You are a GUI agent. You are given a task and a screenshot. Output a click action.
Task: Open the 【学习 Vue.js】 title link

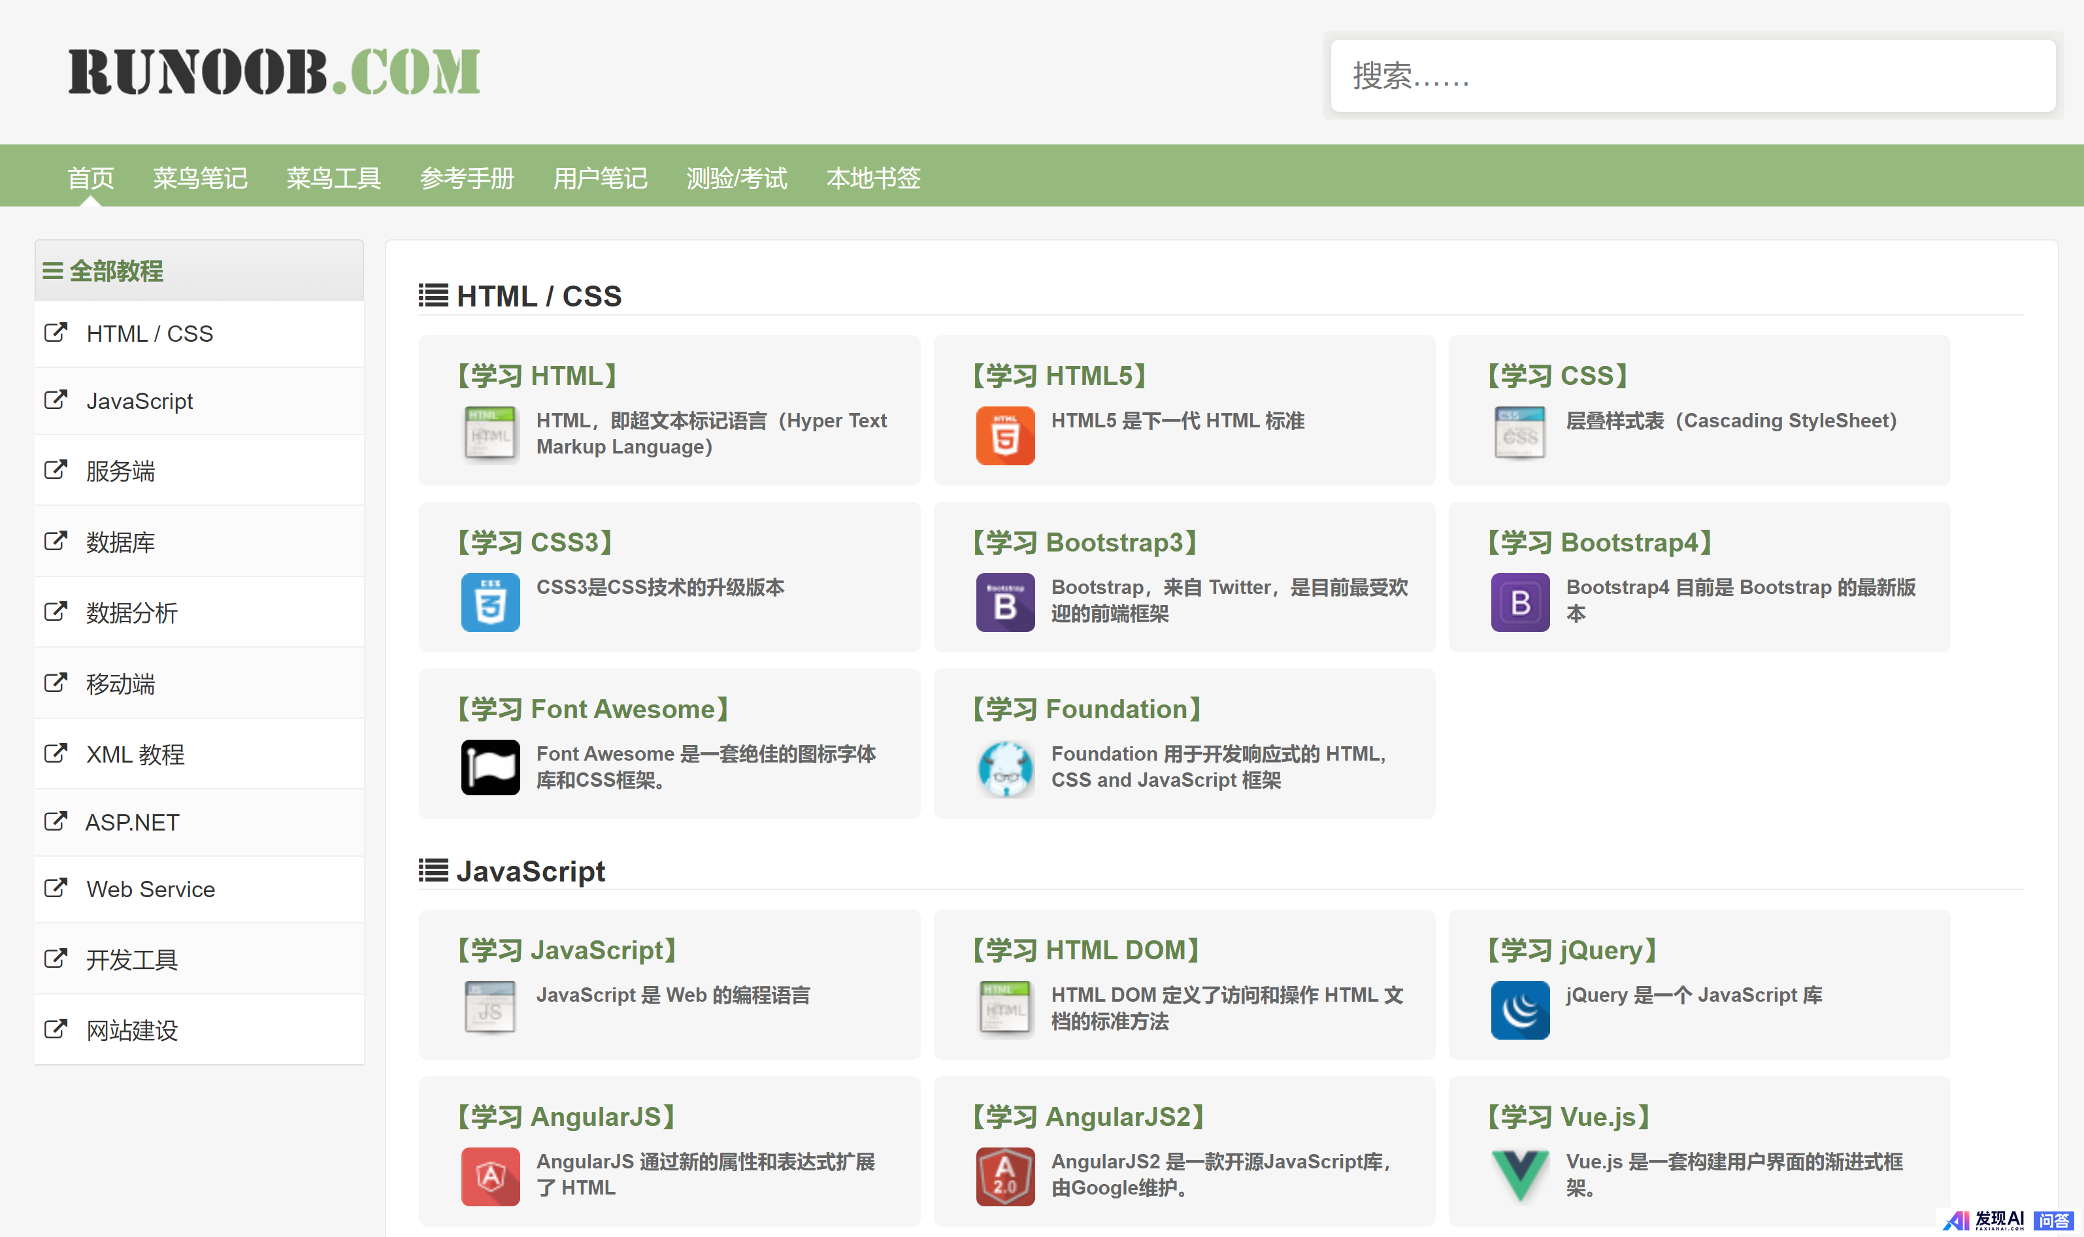pos(1568,1117)
